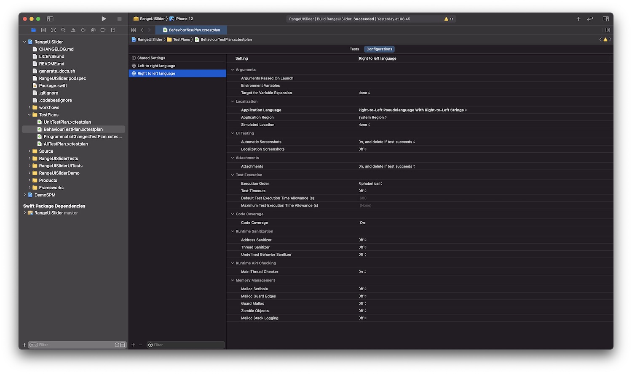Open Target for Variable Expansion dropdown
The height and width of the screenshot is (374, 632).
coord(364,93)
